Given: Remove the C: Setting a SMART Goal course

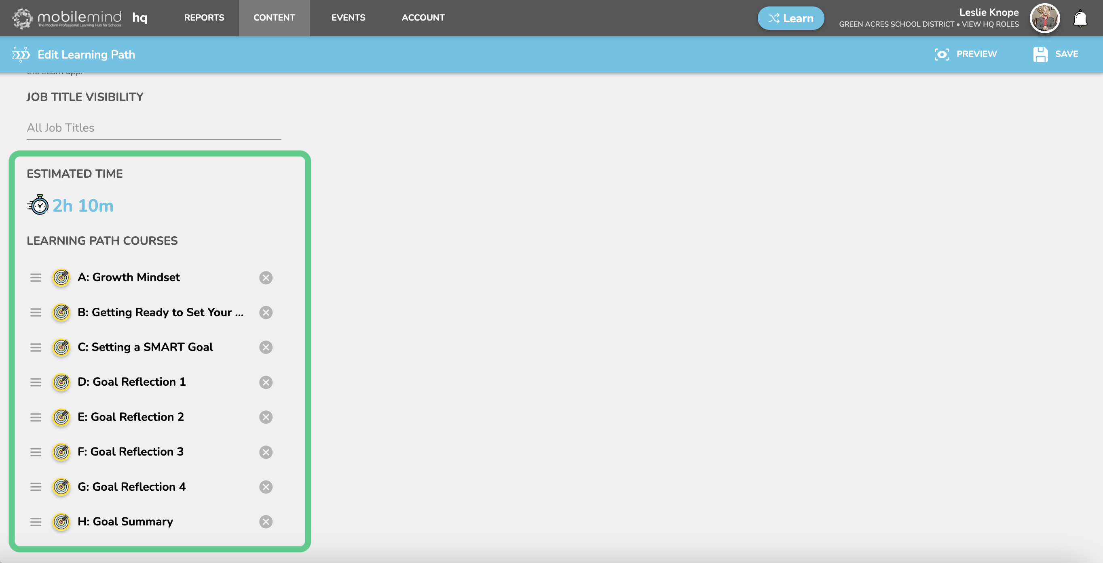Looking at the screenshot, I should click(266, 347).
